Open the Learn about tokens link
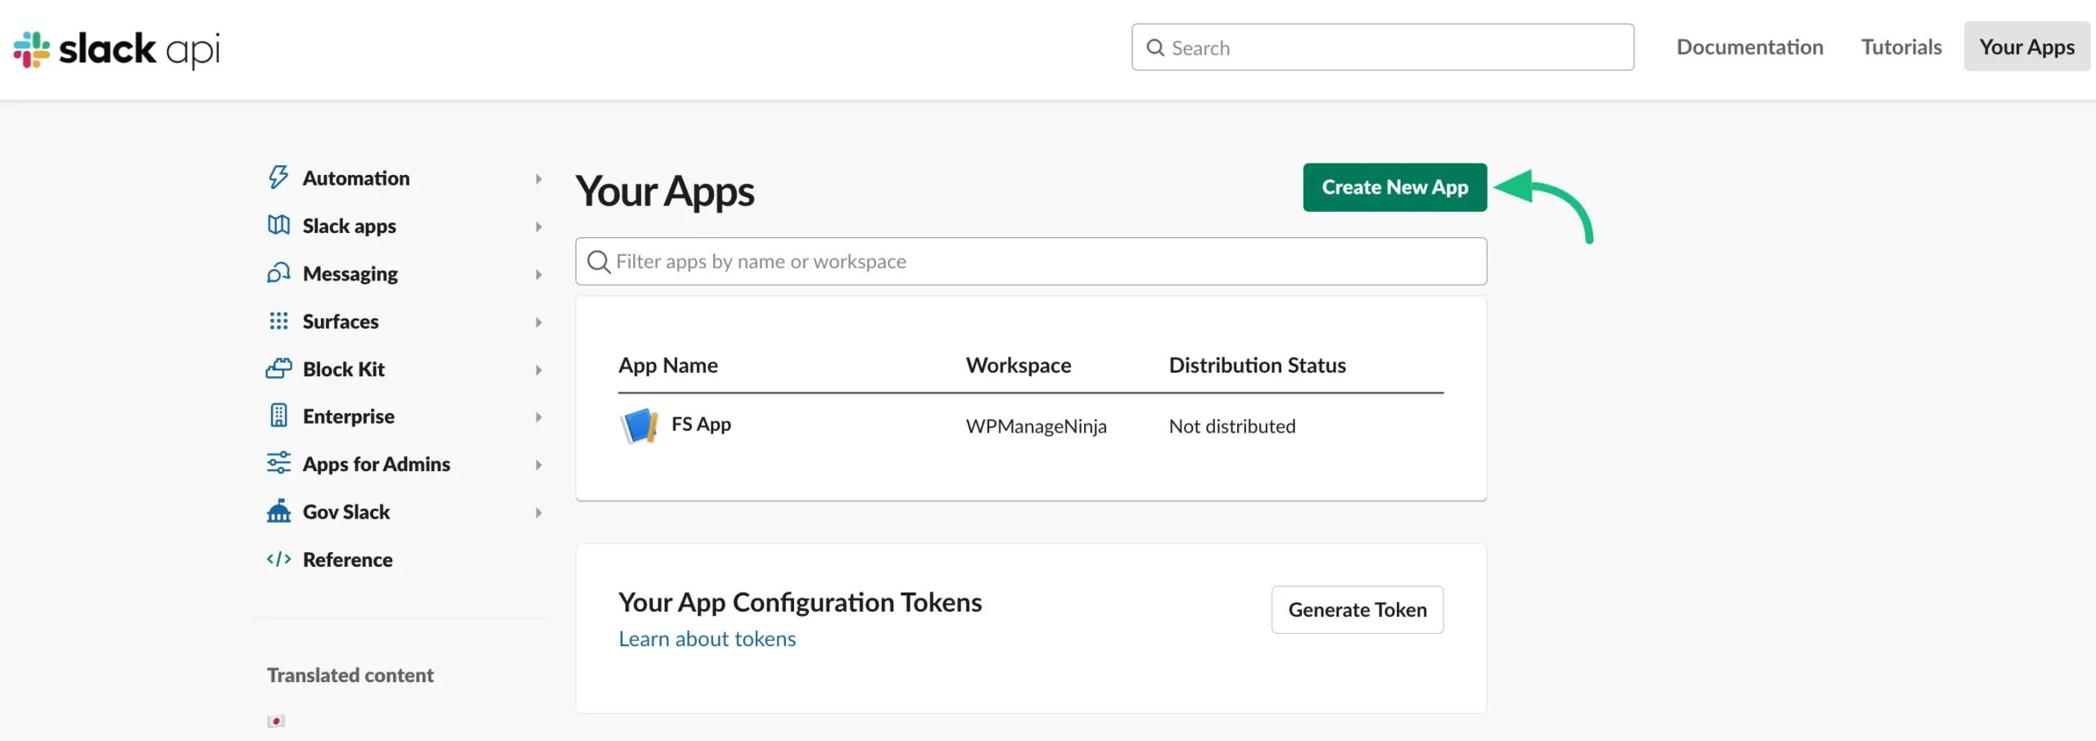This screenshot has height=741, width=2096. [x=707, y=639]
